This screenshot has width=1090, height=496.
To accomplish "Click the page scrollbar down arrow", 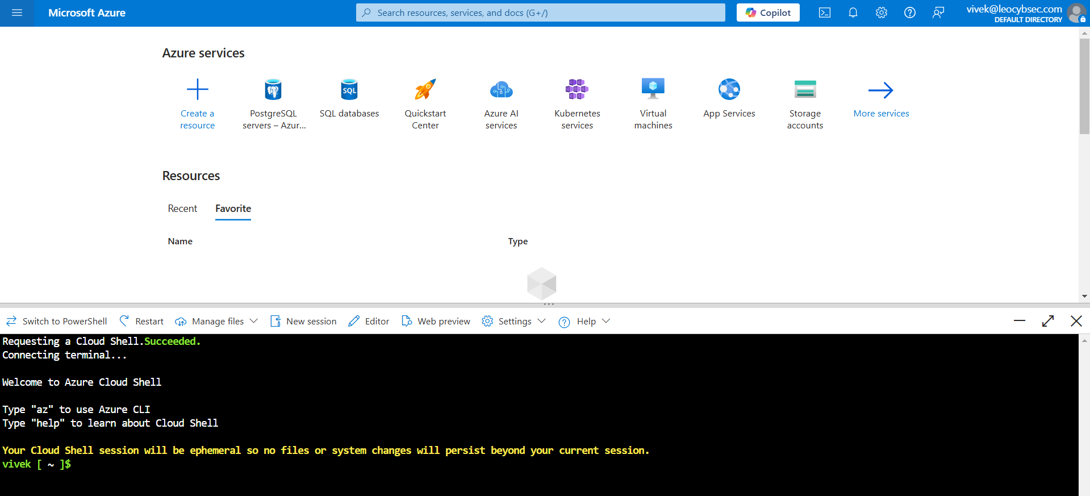I will pyautogui.click(x=1084, y=296).
